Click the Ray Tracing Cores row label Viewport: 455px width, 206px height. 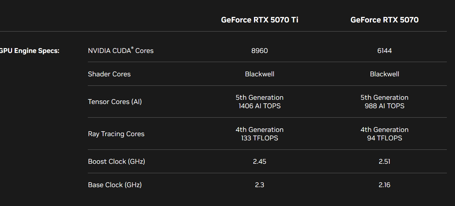(x=116, y=134)
